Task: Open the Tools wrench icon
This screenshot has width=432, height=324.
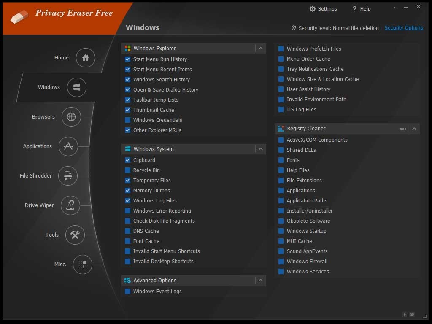Action: point(75,235)
